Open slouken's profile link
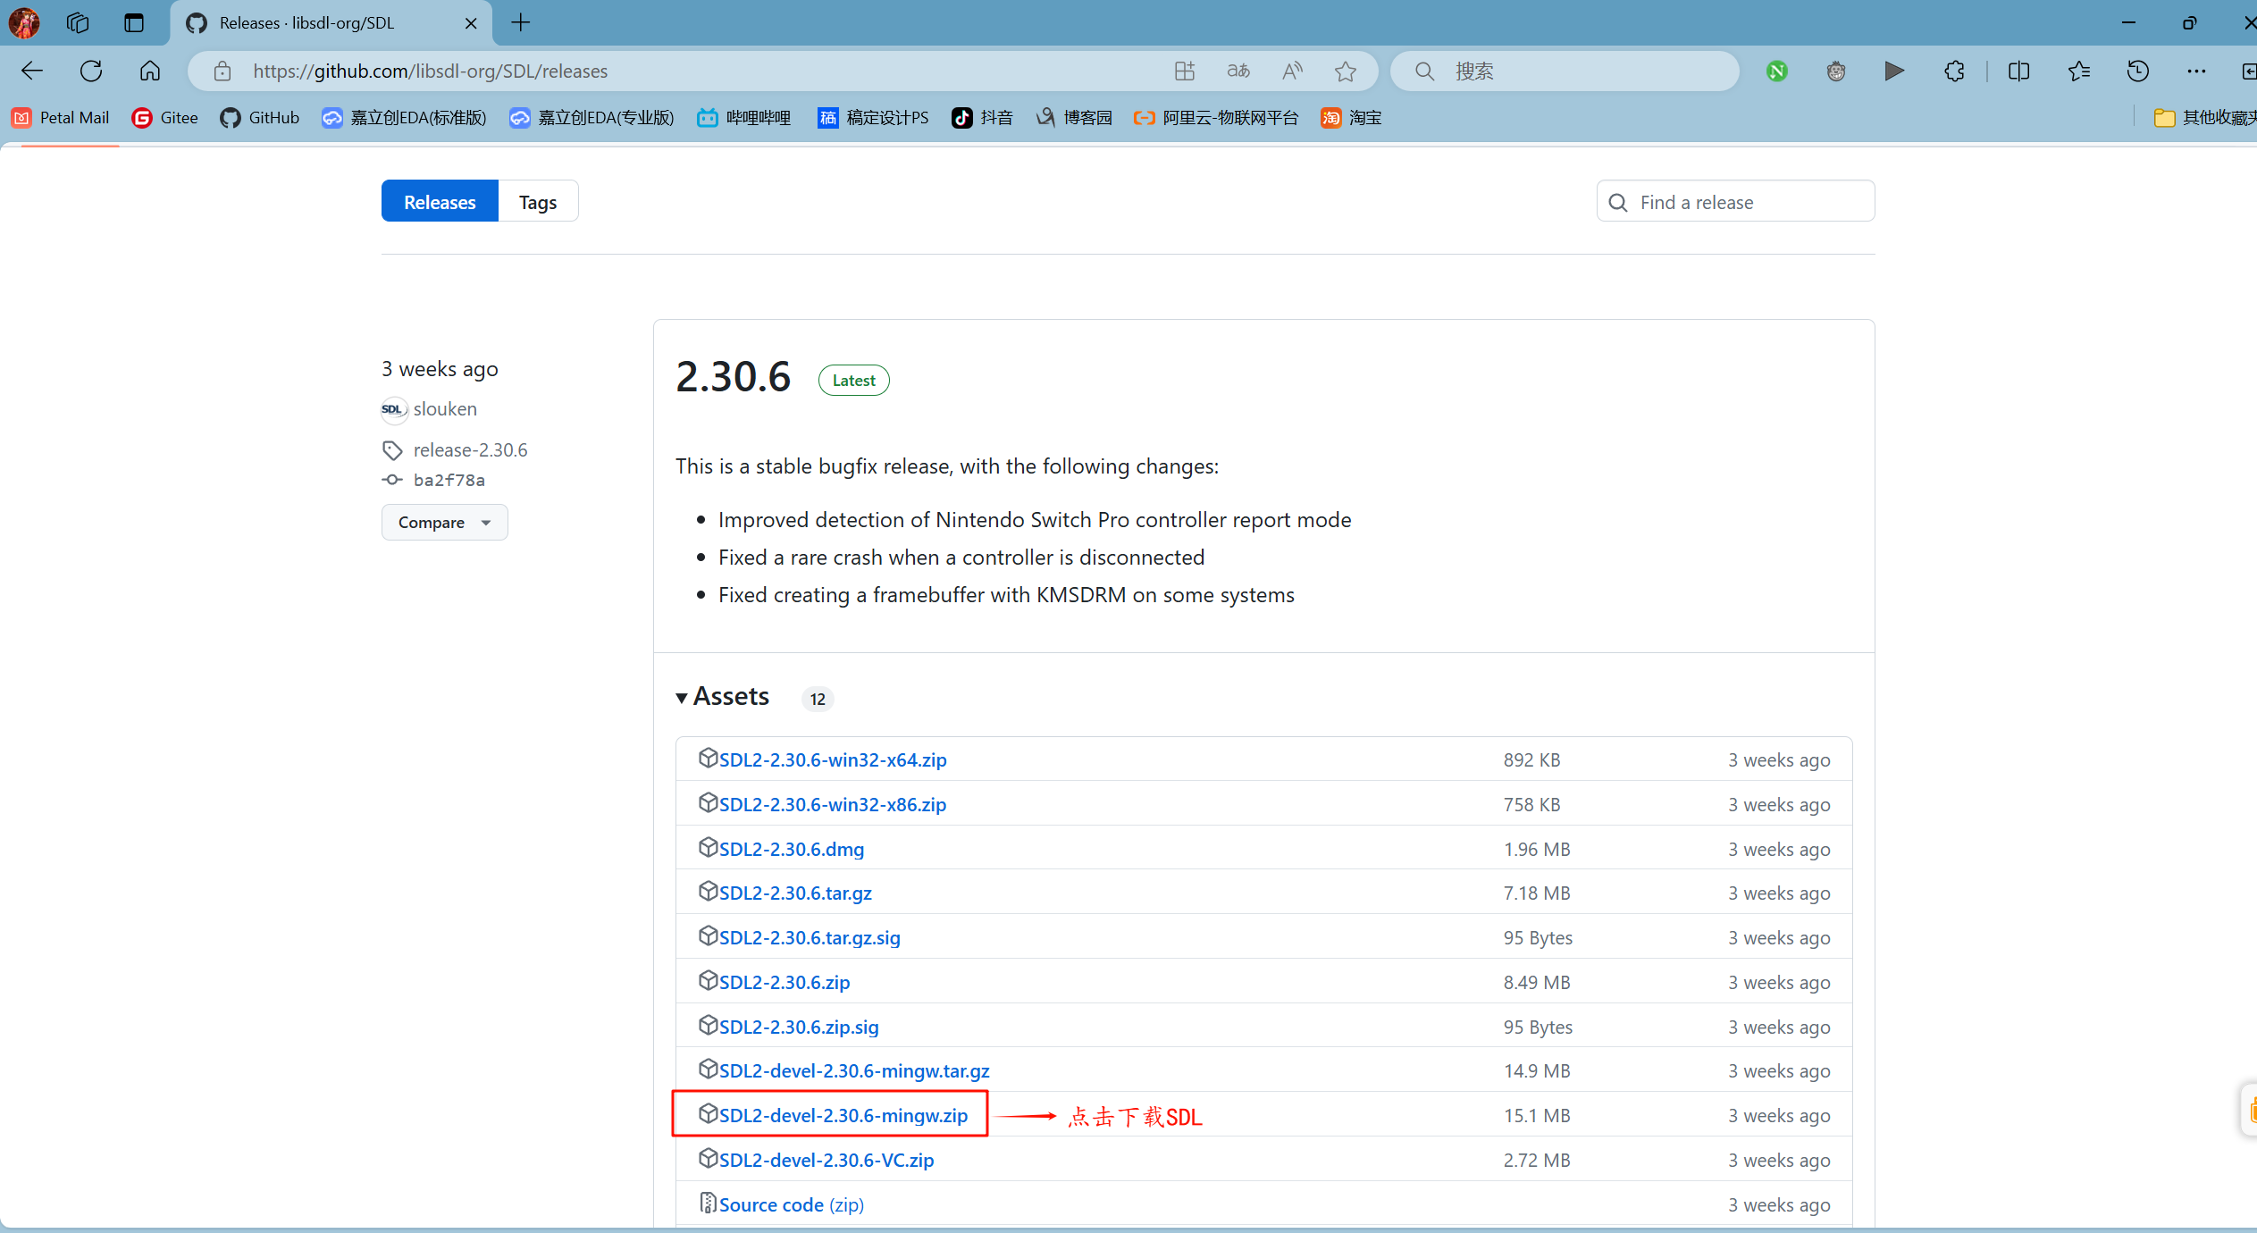Image resolution: width=2257 pixels, height=1233 pixels. pyautogui.click(x=445, y=408)
